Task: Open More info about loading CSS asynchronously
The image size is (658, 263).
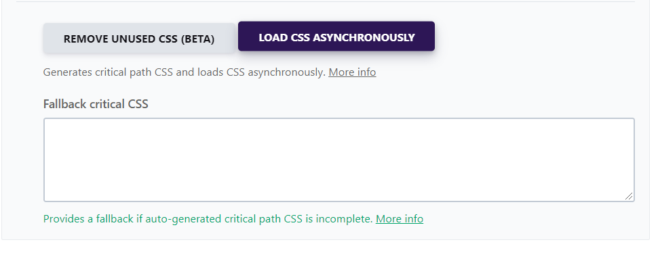Action: pyautogui.click(x=352, y=72)
